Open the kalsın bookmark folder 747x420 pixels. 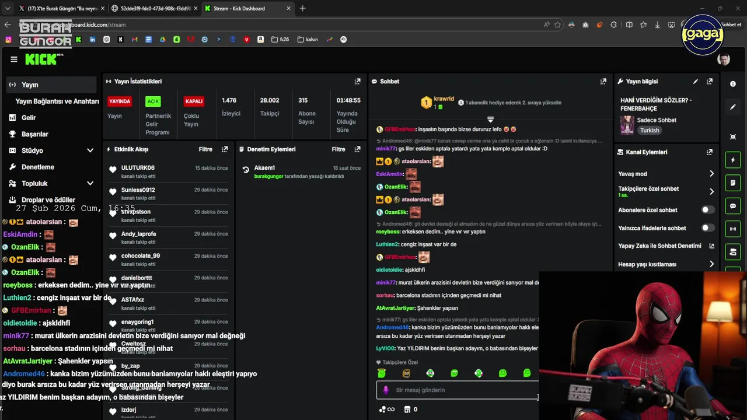[x=308, y=40]
